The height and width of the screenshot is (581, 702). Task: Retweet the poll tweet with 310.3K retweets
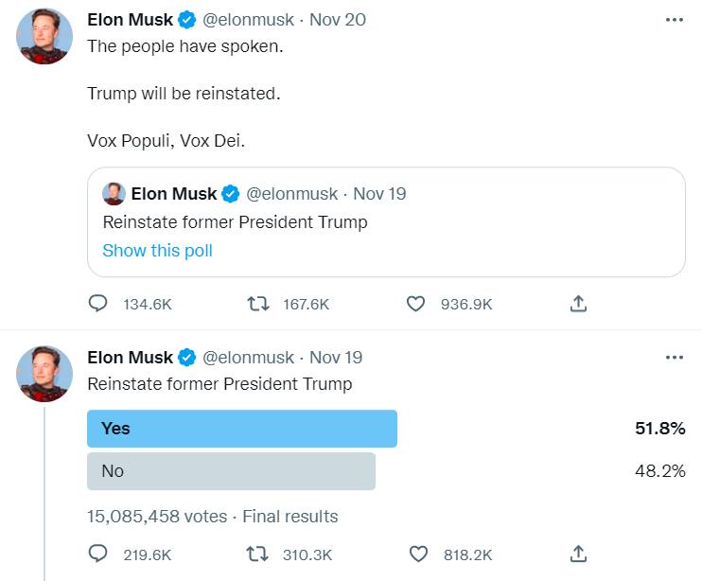pos(256,554)
